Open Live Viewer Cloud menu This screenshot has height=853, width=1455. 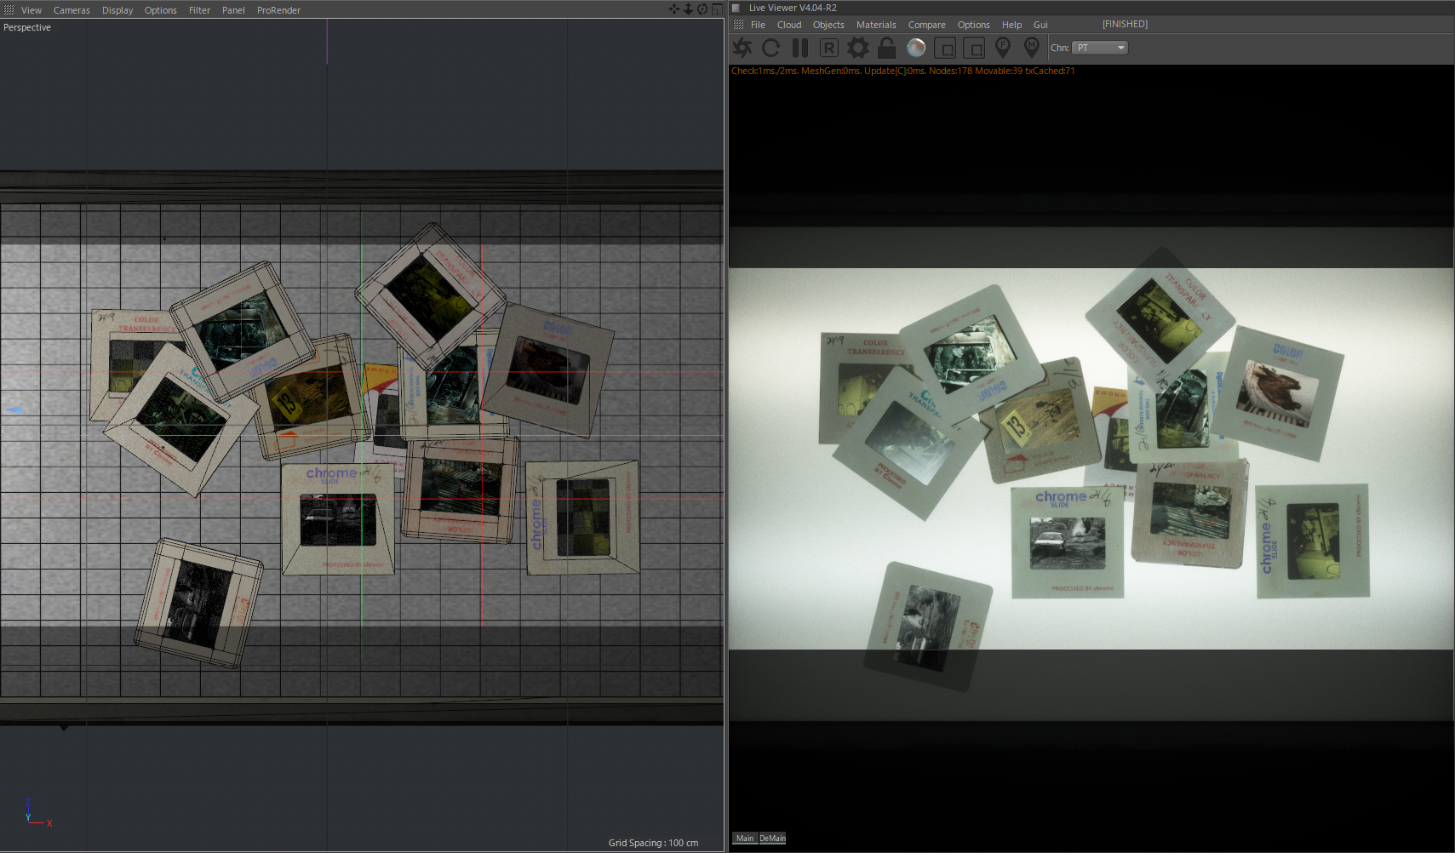coord(789,25)
